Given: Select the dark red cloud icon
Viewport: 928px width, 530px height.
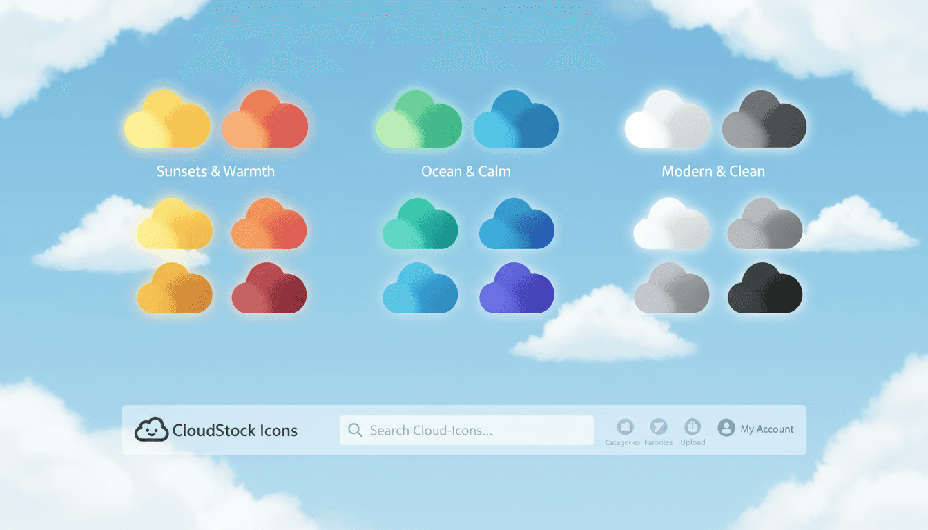Looking at the screenshot, I should (x=269, y=288).
